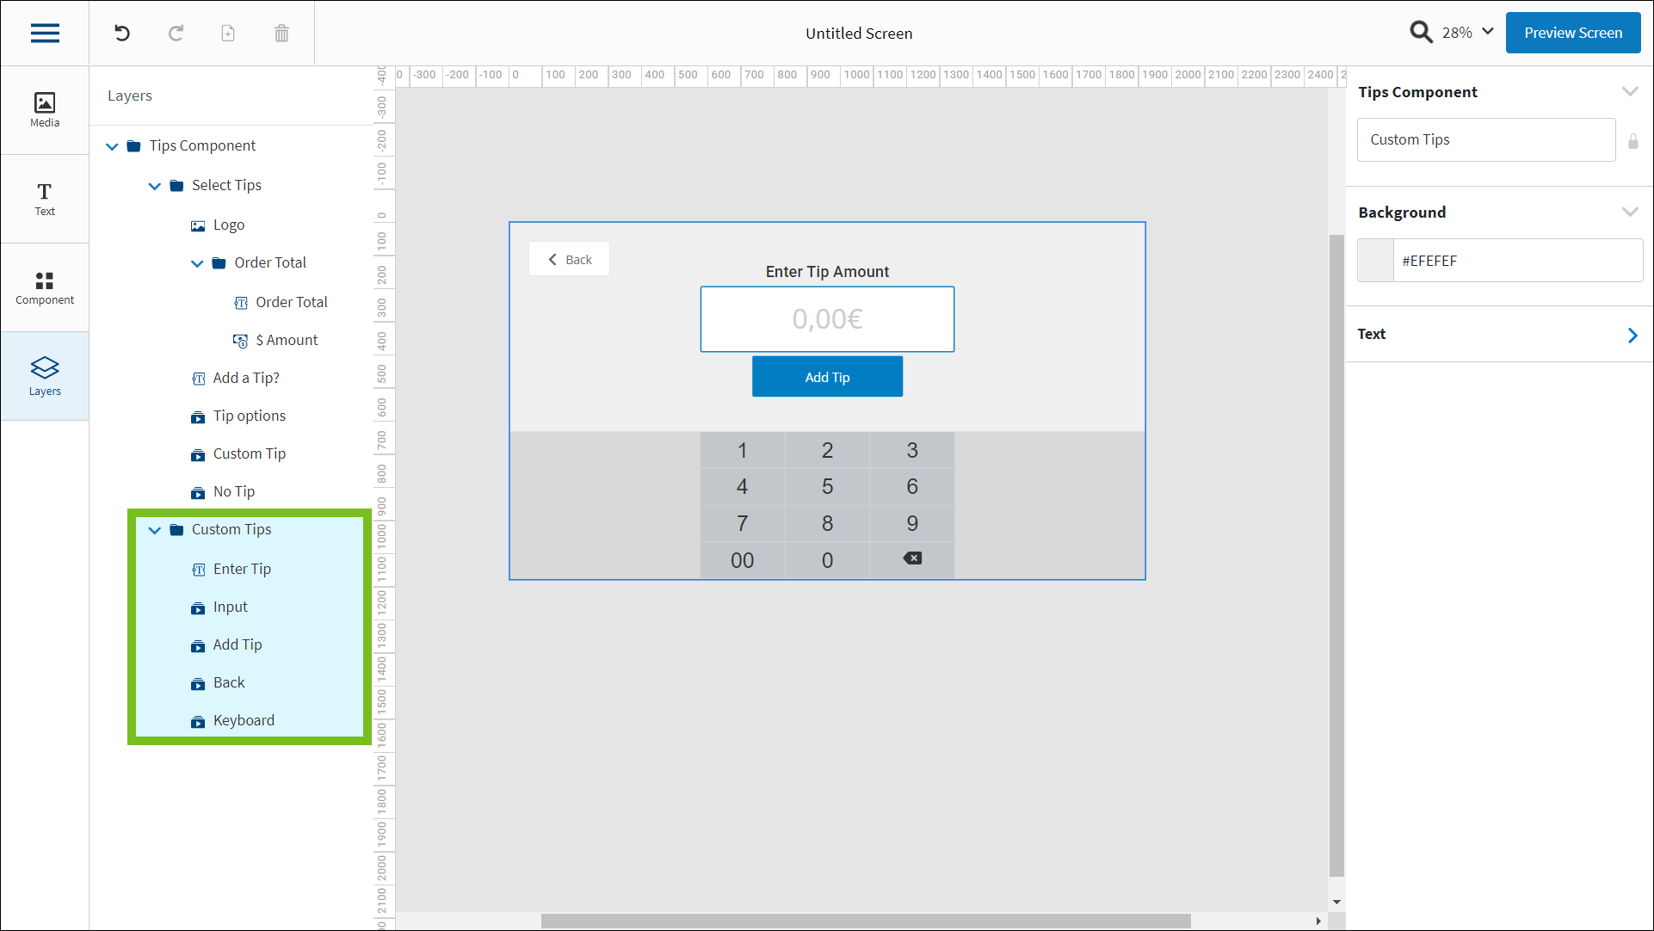Viewport: 1654px width, 931px height.
Task: Open the Text tool panel
Action: tap(45, 199)
